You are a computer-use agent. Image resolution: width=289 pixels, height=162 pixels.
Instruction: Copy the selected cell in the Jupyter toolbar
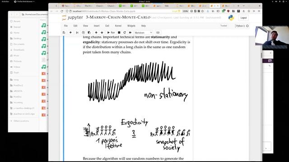coord(83,32)
